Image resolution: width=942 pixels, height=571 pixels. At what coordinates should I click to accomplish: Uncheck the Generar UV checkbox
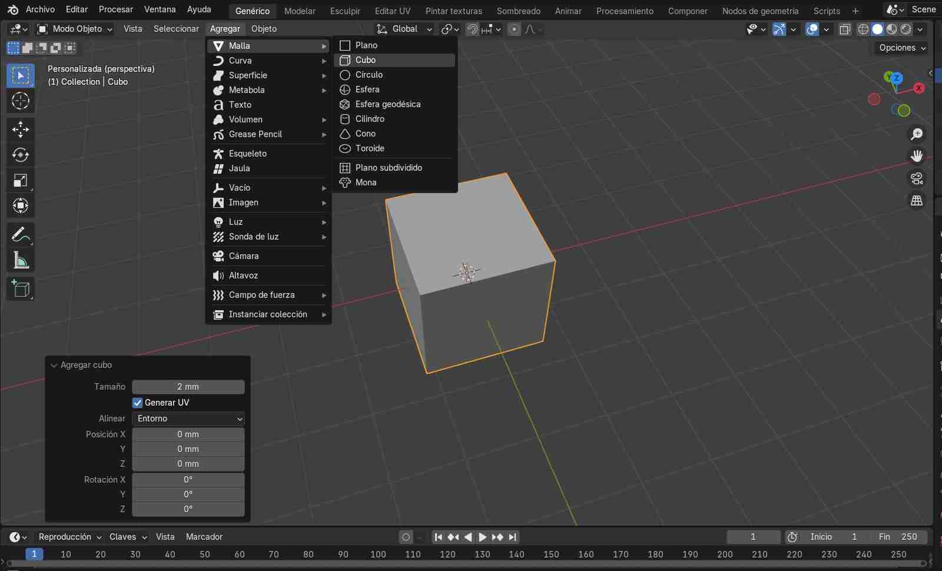pos(137,403)
